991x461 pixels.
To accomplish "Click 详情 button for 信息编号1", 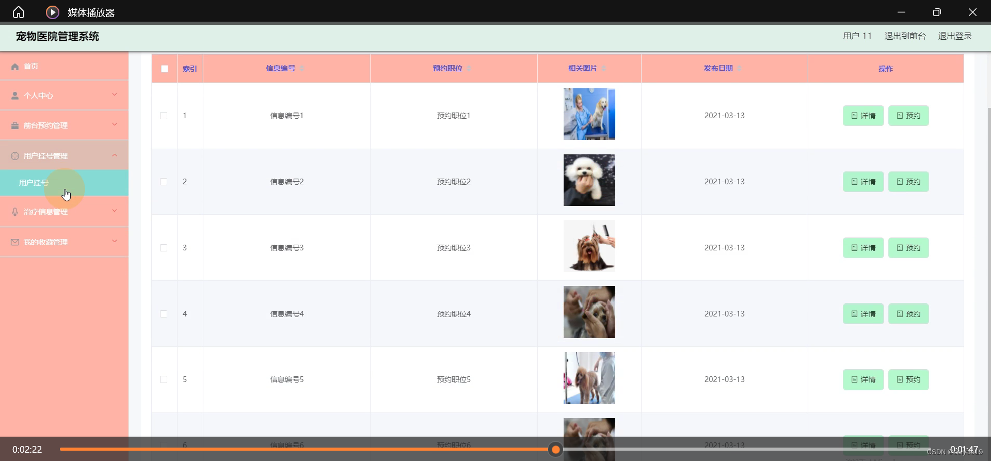I will [x=864, y=116].
